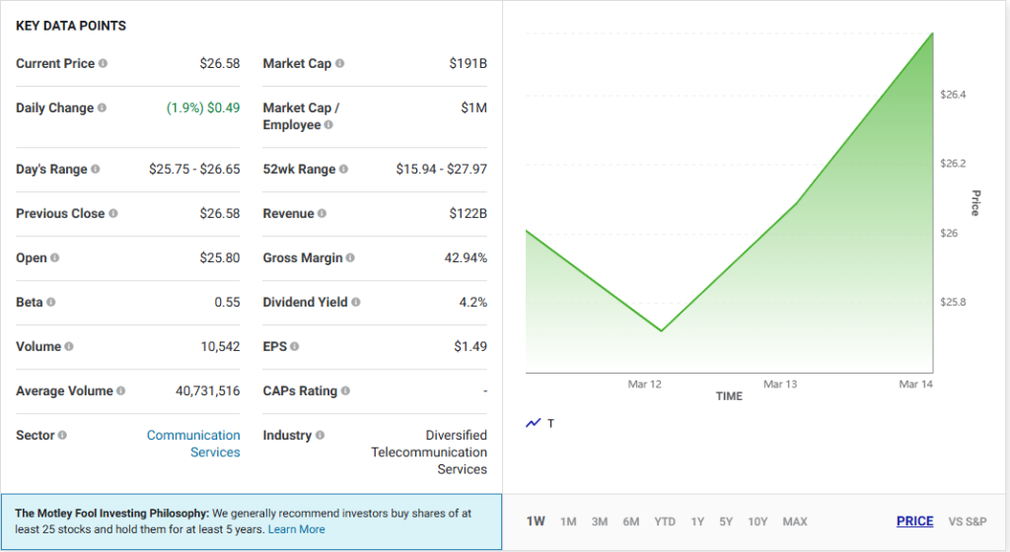This screenshot has height=552, width=1010.
Task: Switch chart to 5Y timeframe
Action: (726, 521)
